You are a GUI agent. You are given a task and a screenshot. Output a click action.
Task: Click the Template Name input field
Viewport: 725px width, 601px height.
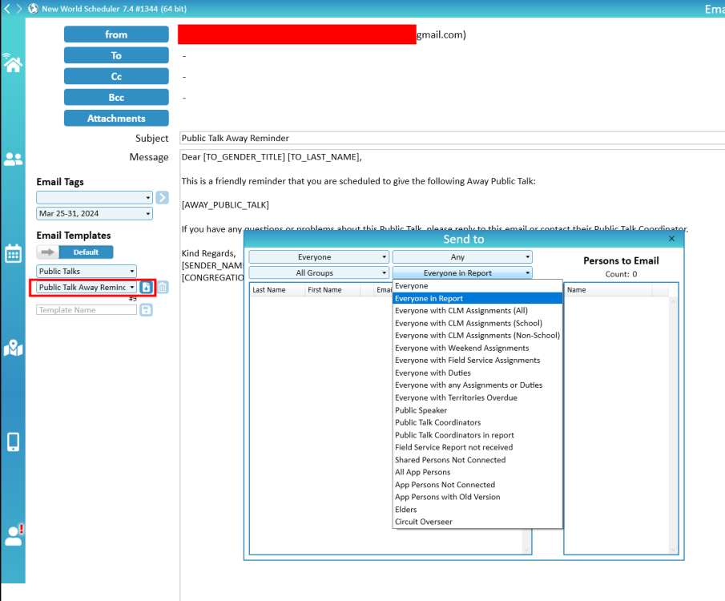(x=87, y=309)
